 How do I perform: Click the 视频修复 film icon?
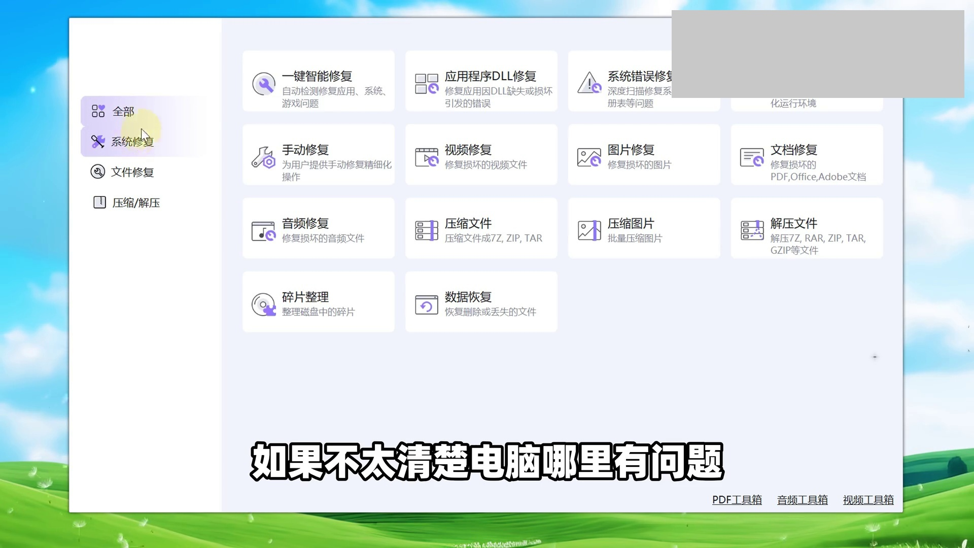coord(427,157)
